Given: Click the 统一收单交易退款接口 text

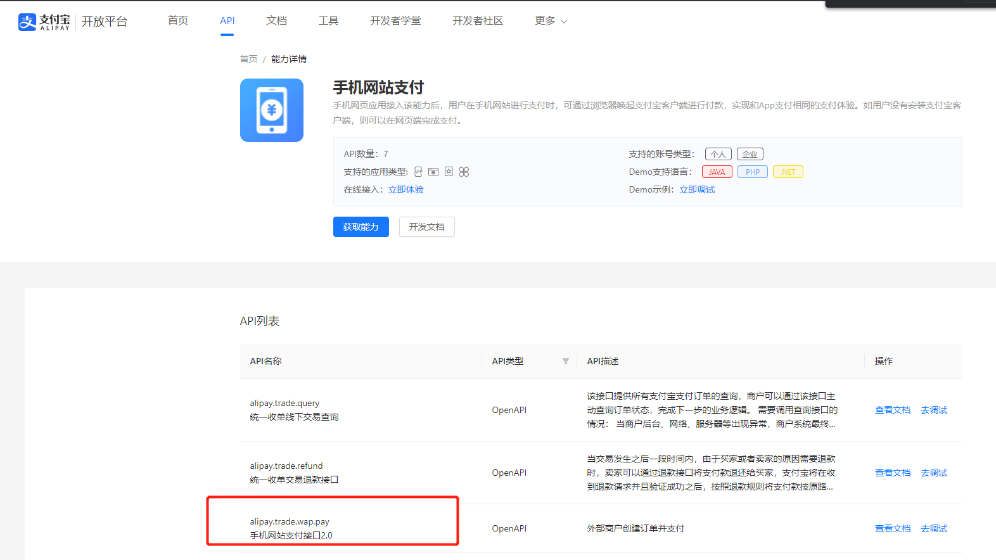Looking at the screenshot, I should pyautogui.click(x=294, y=480).
